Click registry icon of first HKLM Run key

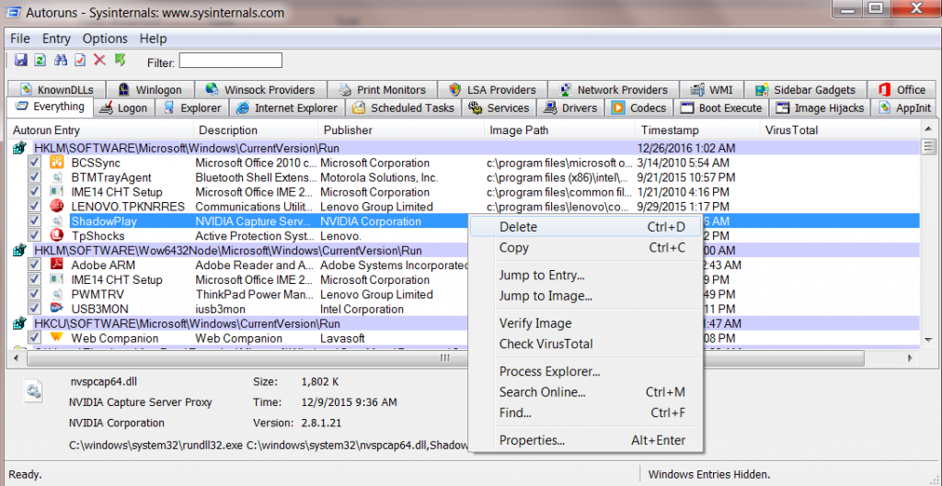[20, 148]
